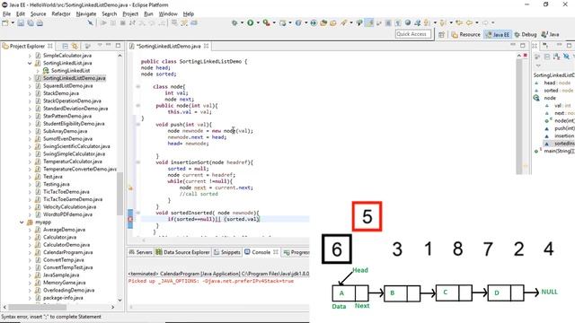The image size is (575, 323).
Task: Click the editor vertical scrollbar
Action: [519, 116]
